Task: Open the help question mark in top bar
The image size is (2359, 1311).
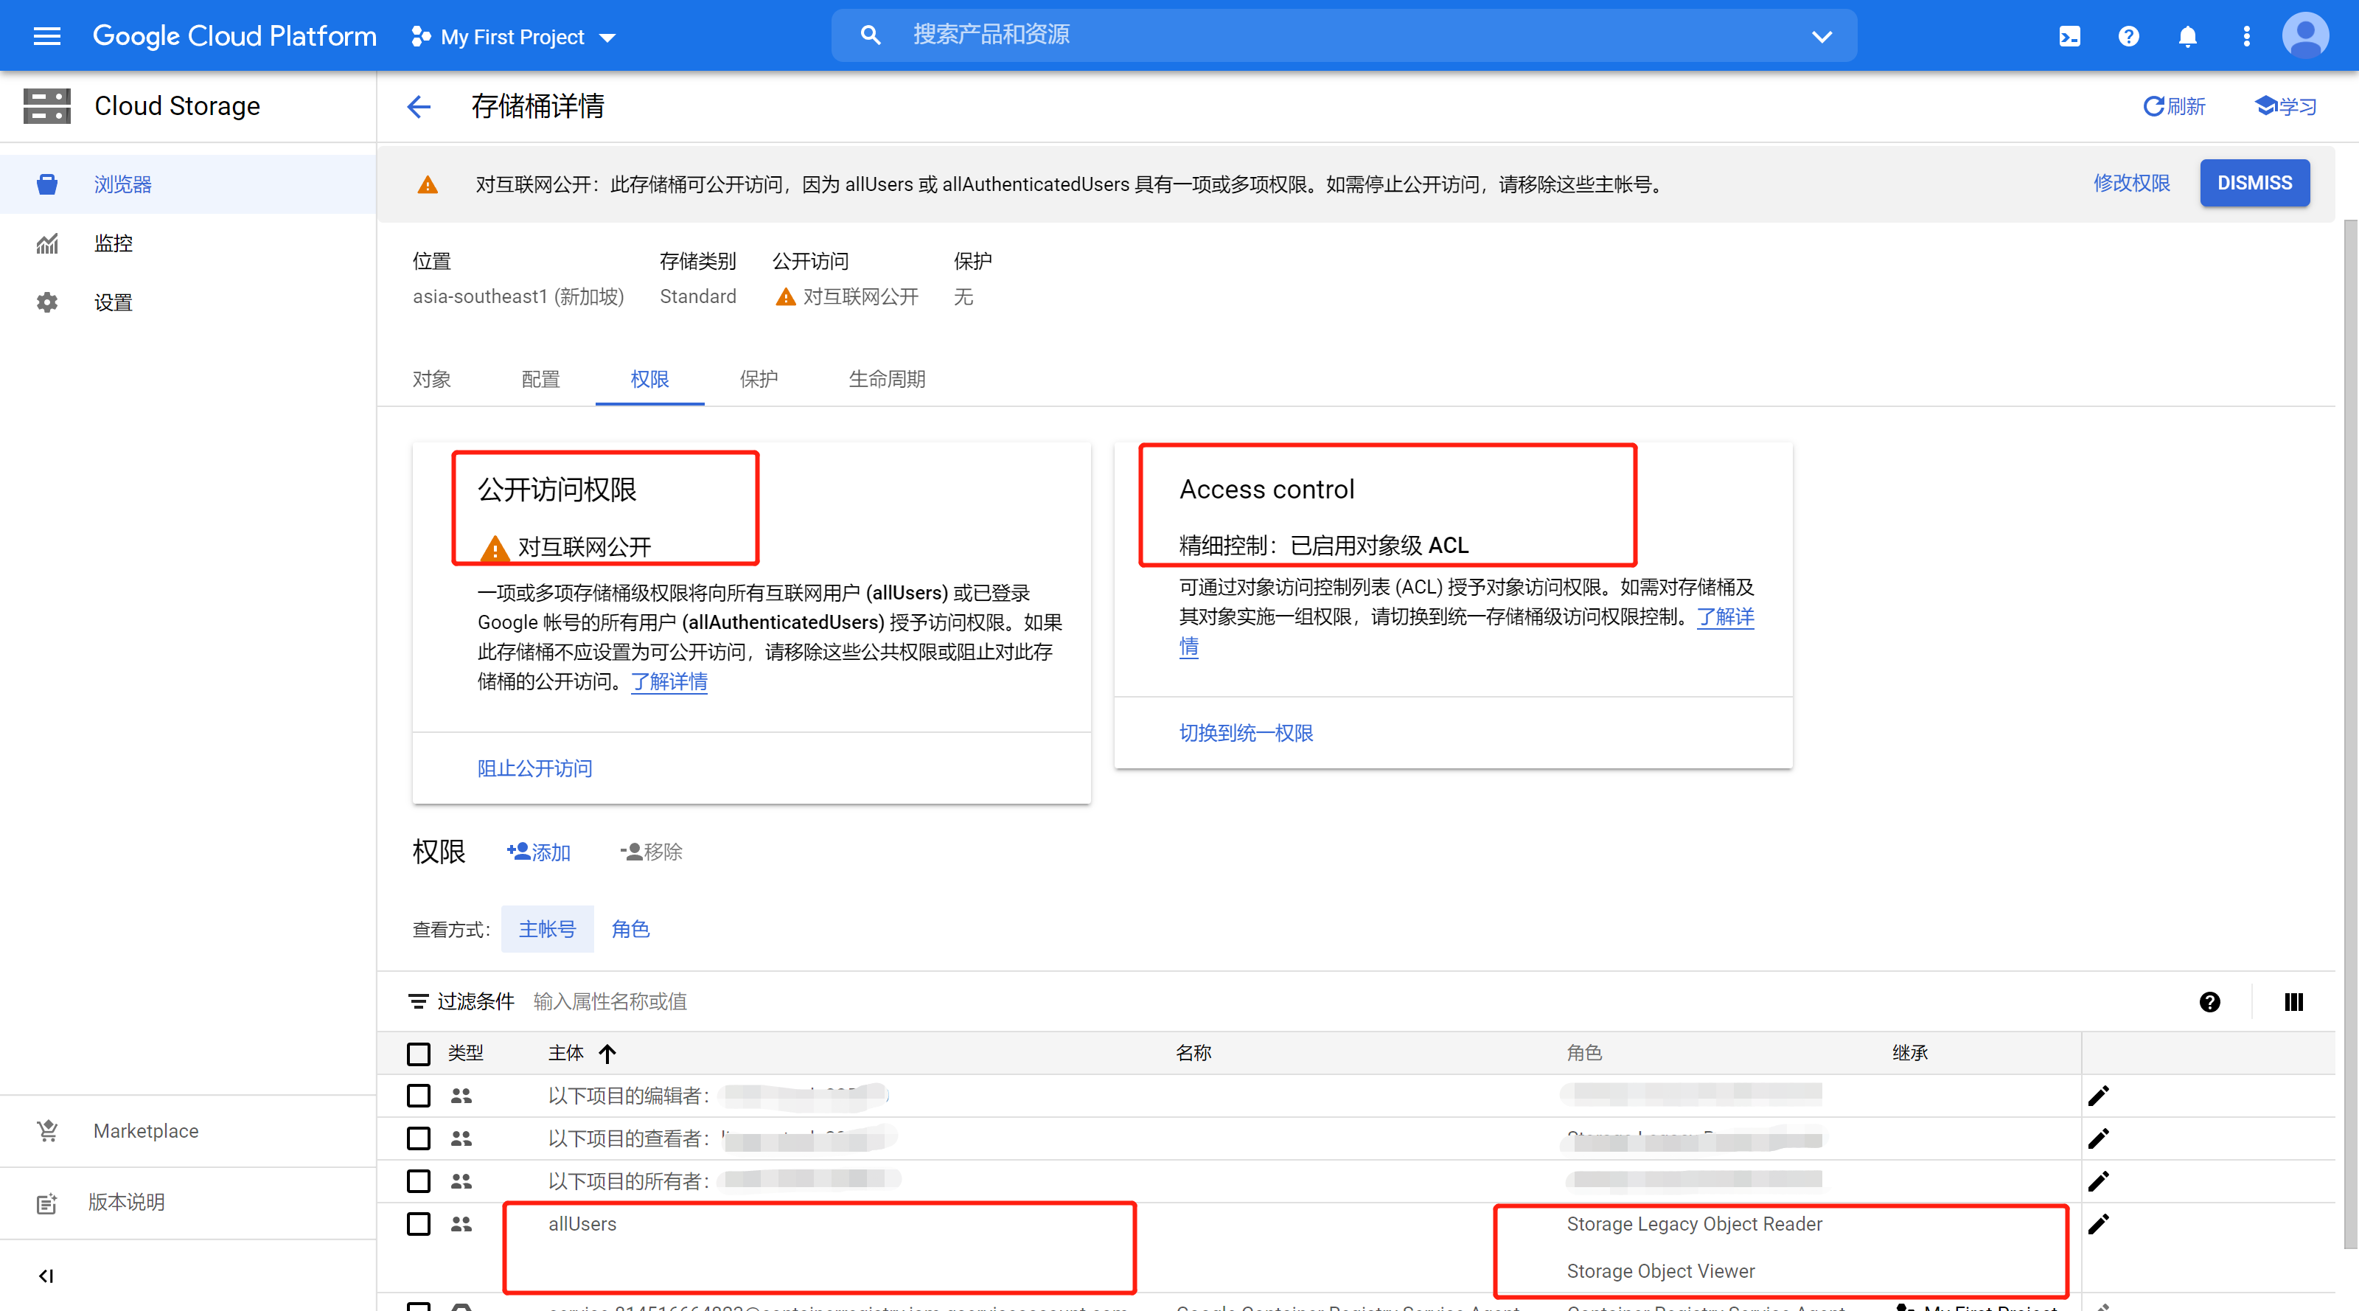Action: coord(2128,35)
